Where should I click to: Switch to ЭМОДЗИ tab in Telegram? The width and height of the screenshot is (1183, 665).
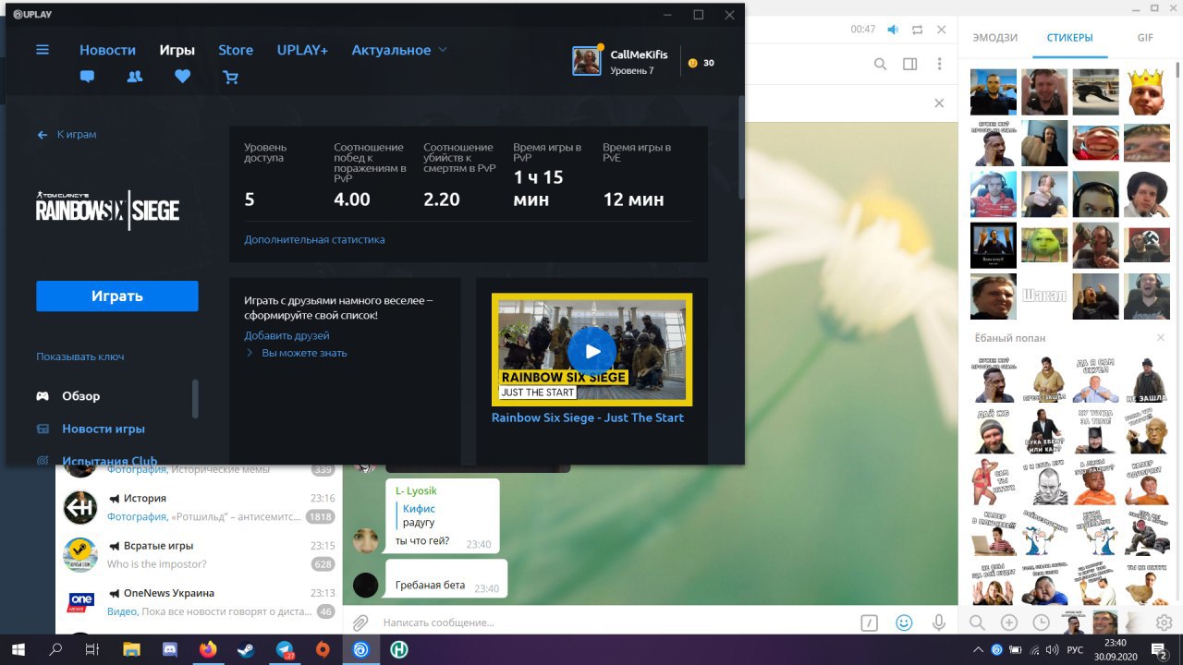pos(995,38)
